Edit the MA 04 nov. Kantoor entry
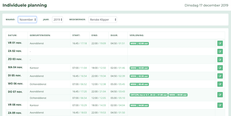 pyautogui.click(x=220, y=68)
